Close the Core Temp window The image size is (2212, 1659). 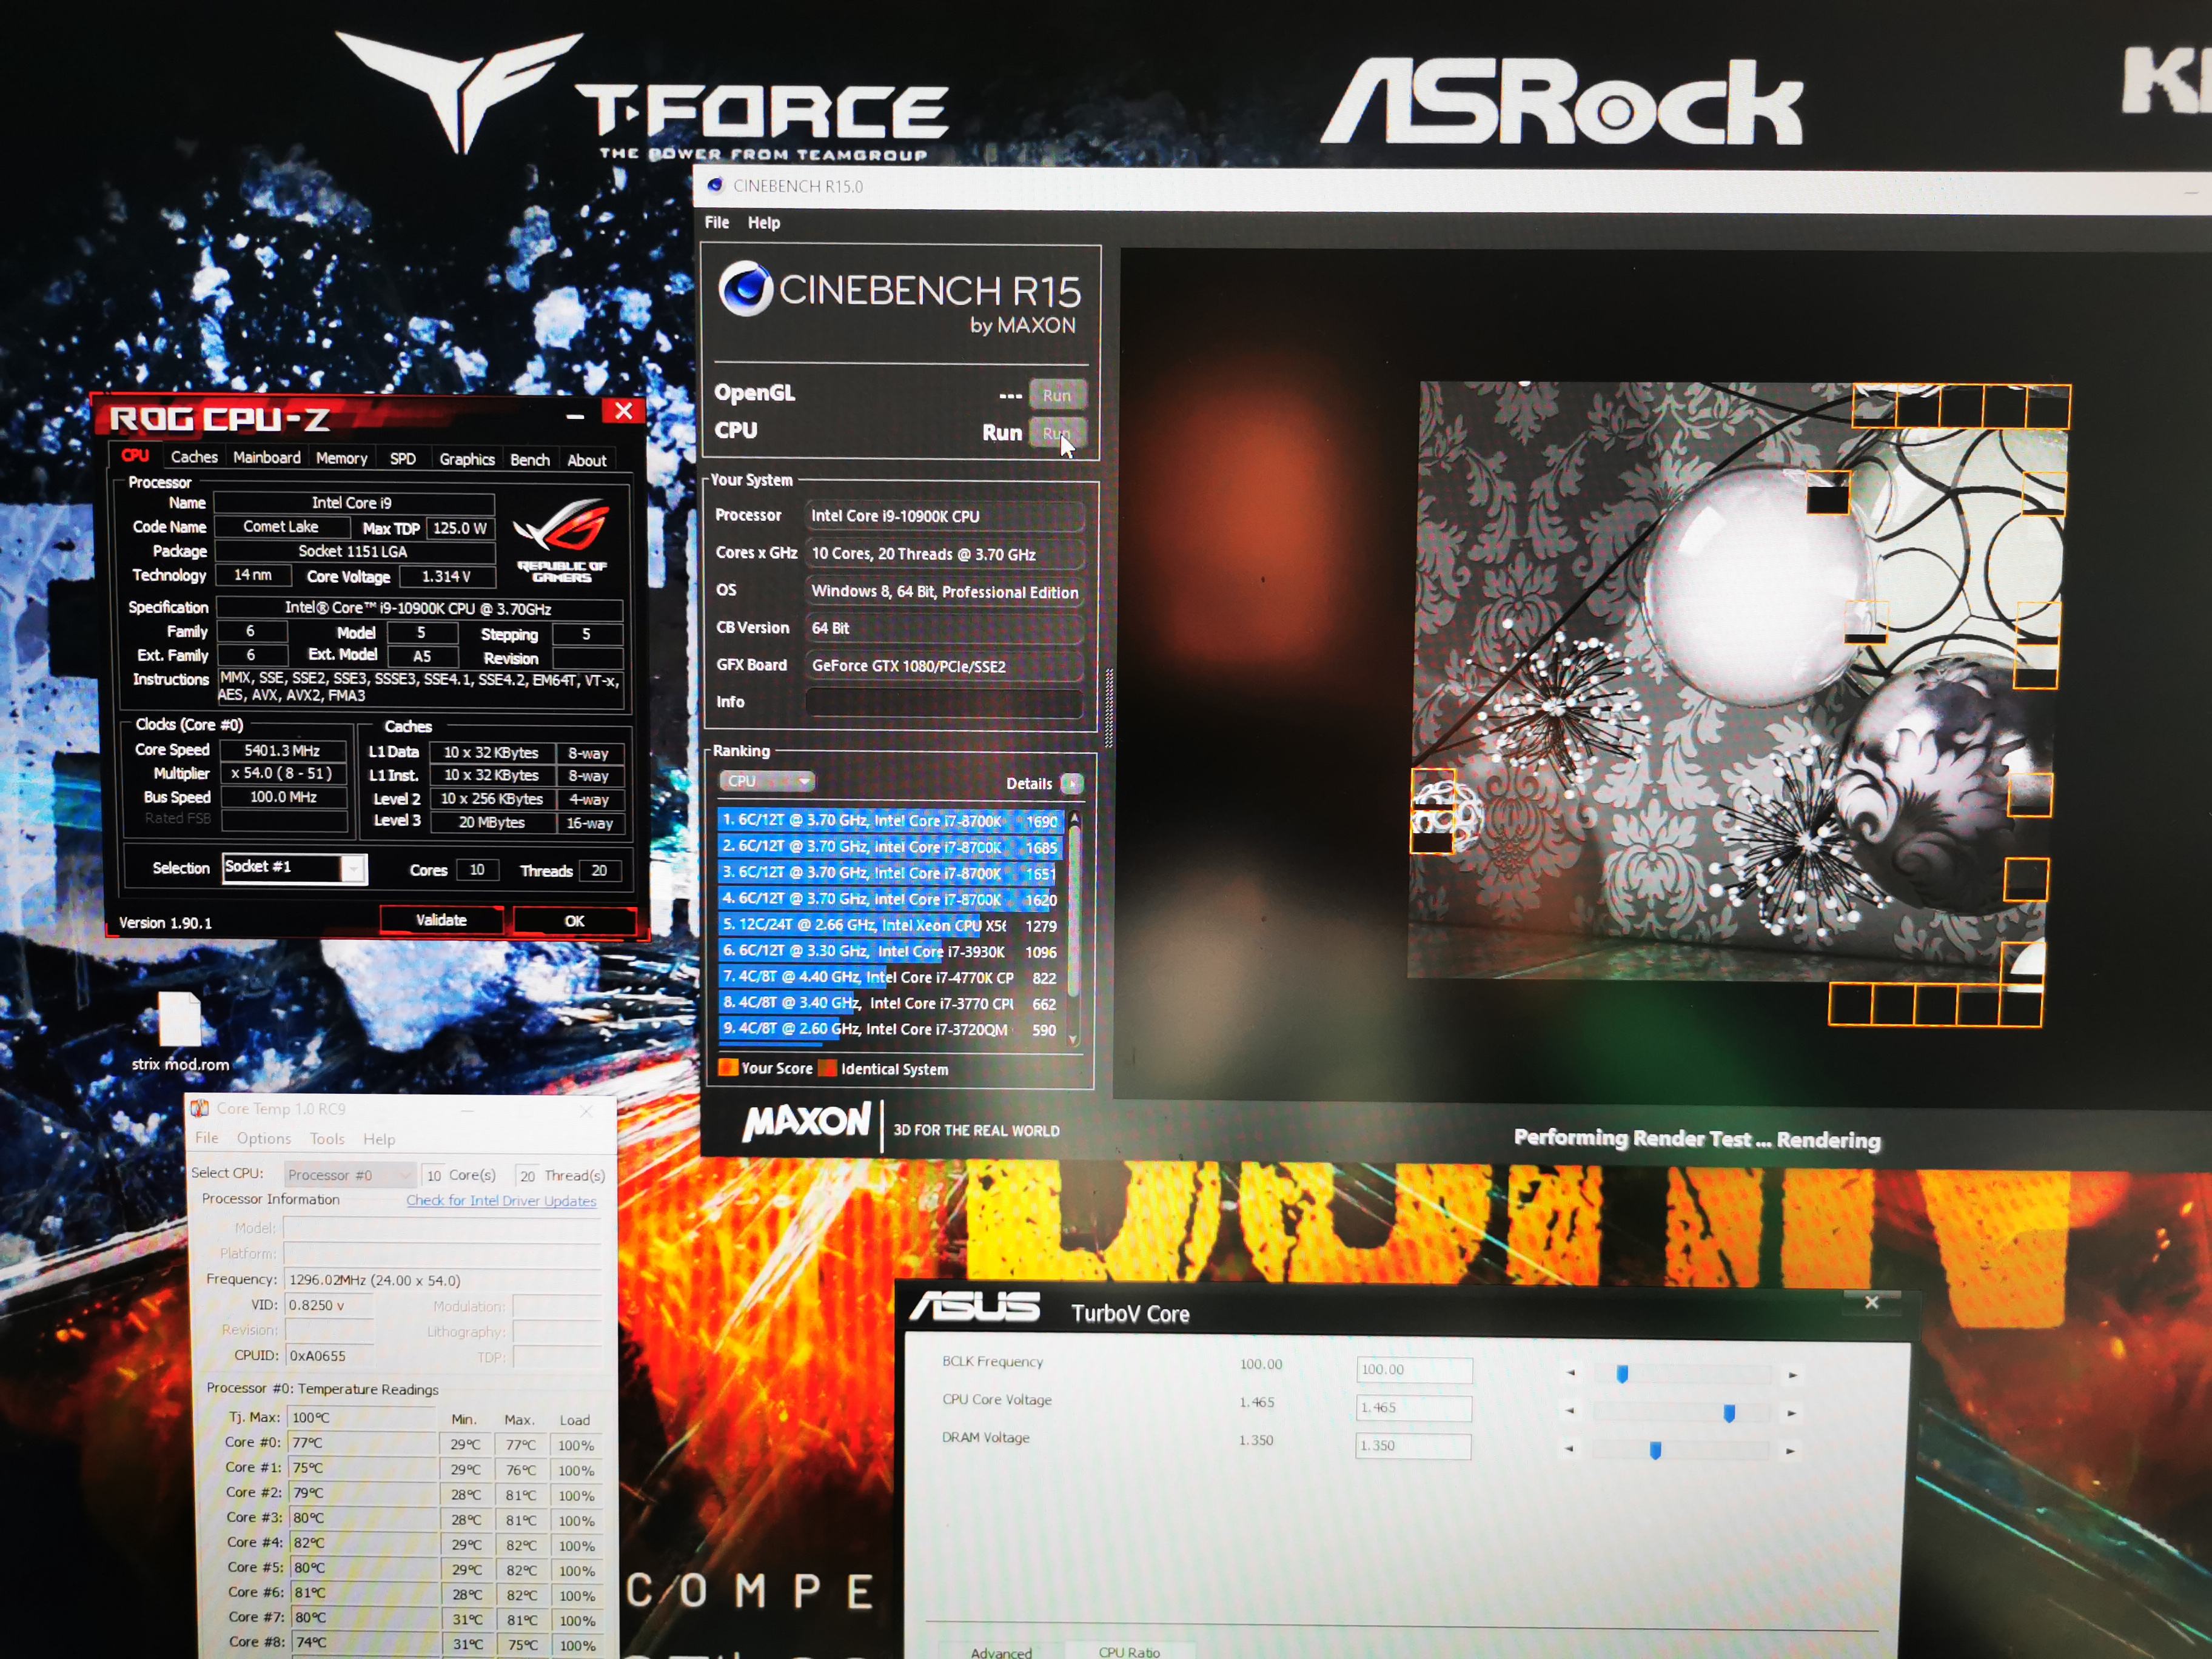(x=586, y=1111)
